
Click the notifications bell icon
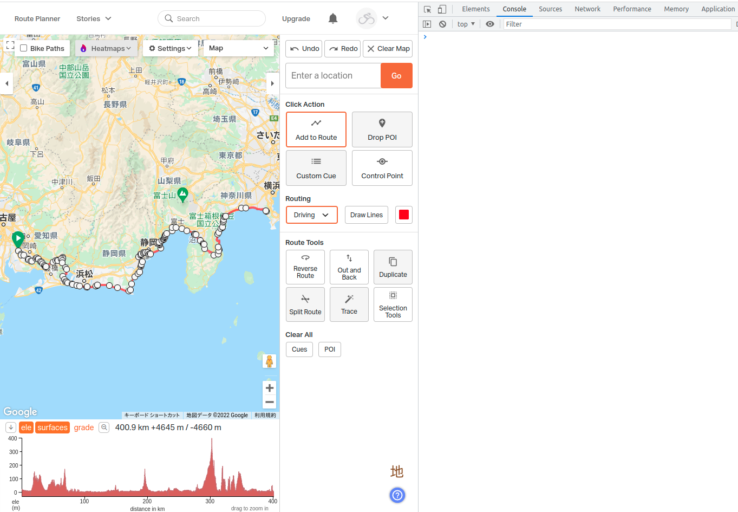click(x=333, y=18)
